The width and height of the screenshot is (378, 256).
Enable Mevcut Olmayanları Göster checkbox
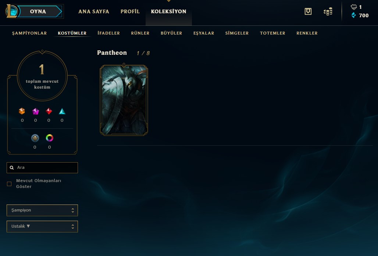[x=9, y=184]
